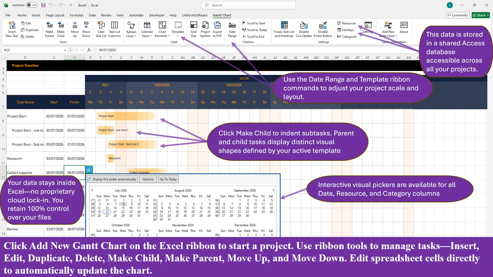Move task up with Move Up

(75, 29)
